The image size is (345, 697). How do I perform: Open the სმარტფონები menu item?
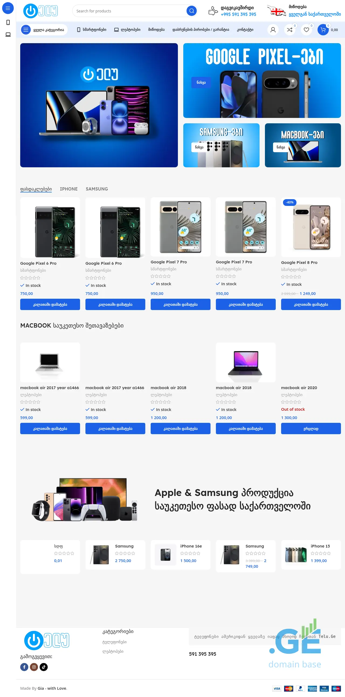[92, 30]
